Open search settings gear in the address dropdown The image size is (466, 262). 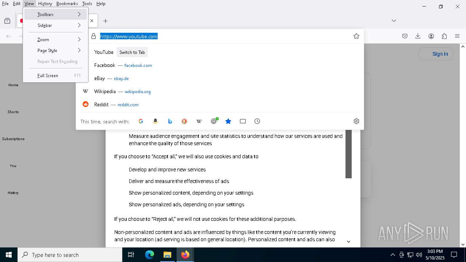[x=356, y=121]
